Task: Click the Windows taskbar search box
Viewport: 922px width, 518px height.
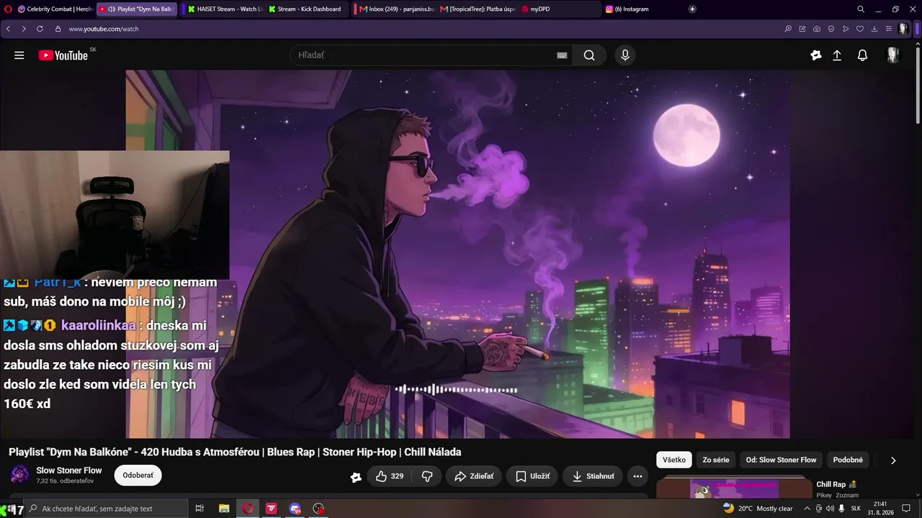Action: click(x=106, y=509)
